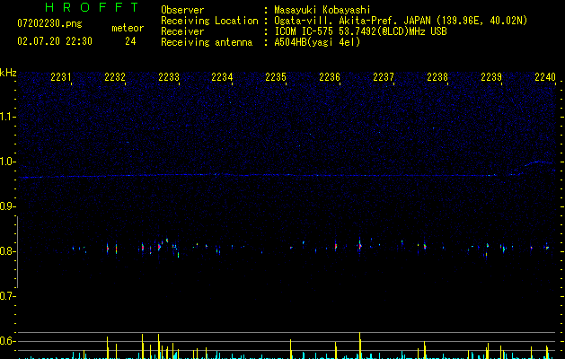Image resolution: width=565 pixels, height=359 pixels.
Task: Click the 1.0 frequency axis label
Action: [x=7, y=162]
